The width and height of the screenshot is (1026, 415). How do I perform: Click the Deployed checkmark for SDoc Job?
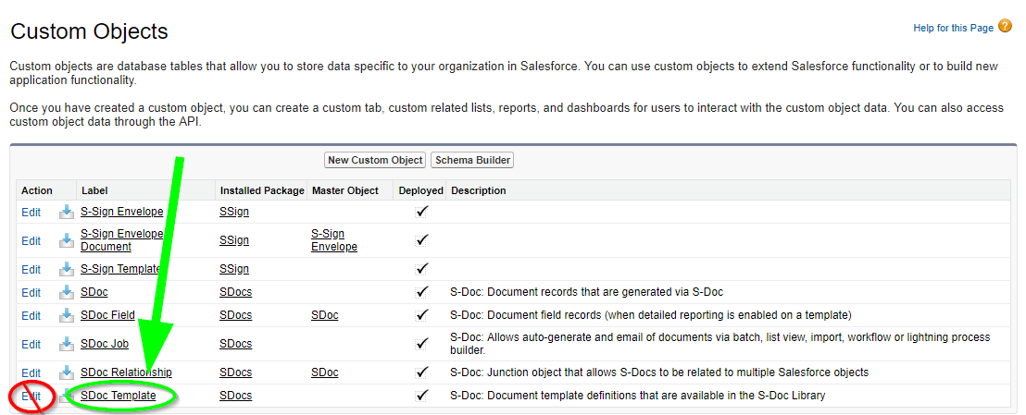422,343
